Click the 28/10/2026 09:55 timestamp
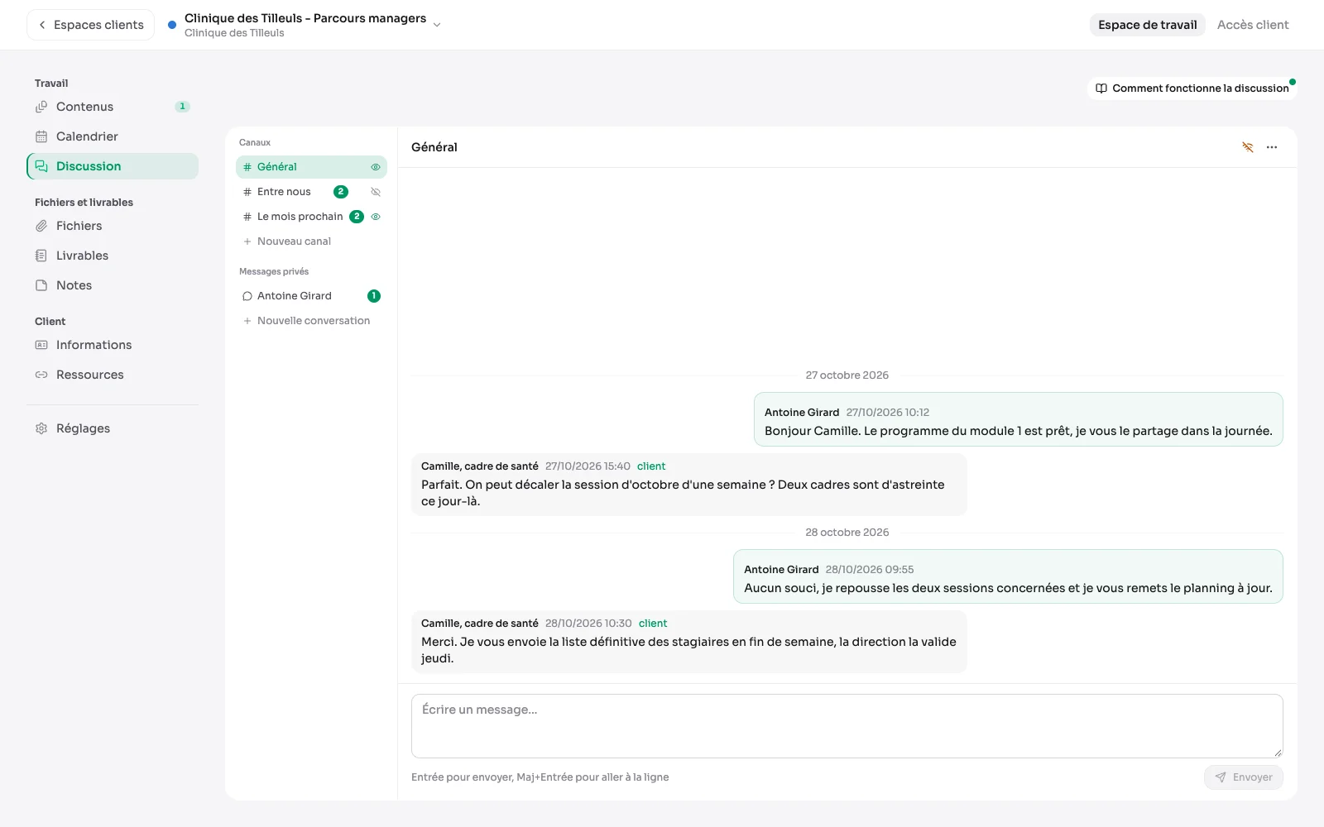Image resolution: width=1324 pixels, height=827 pixels. tap(870, 570)
